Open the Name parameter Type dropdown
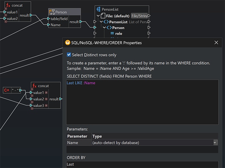This screenshot has height=168, width=225. point(215,143)
